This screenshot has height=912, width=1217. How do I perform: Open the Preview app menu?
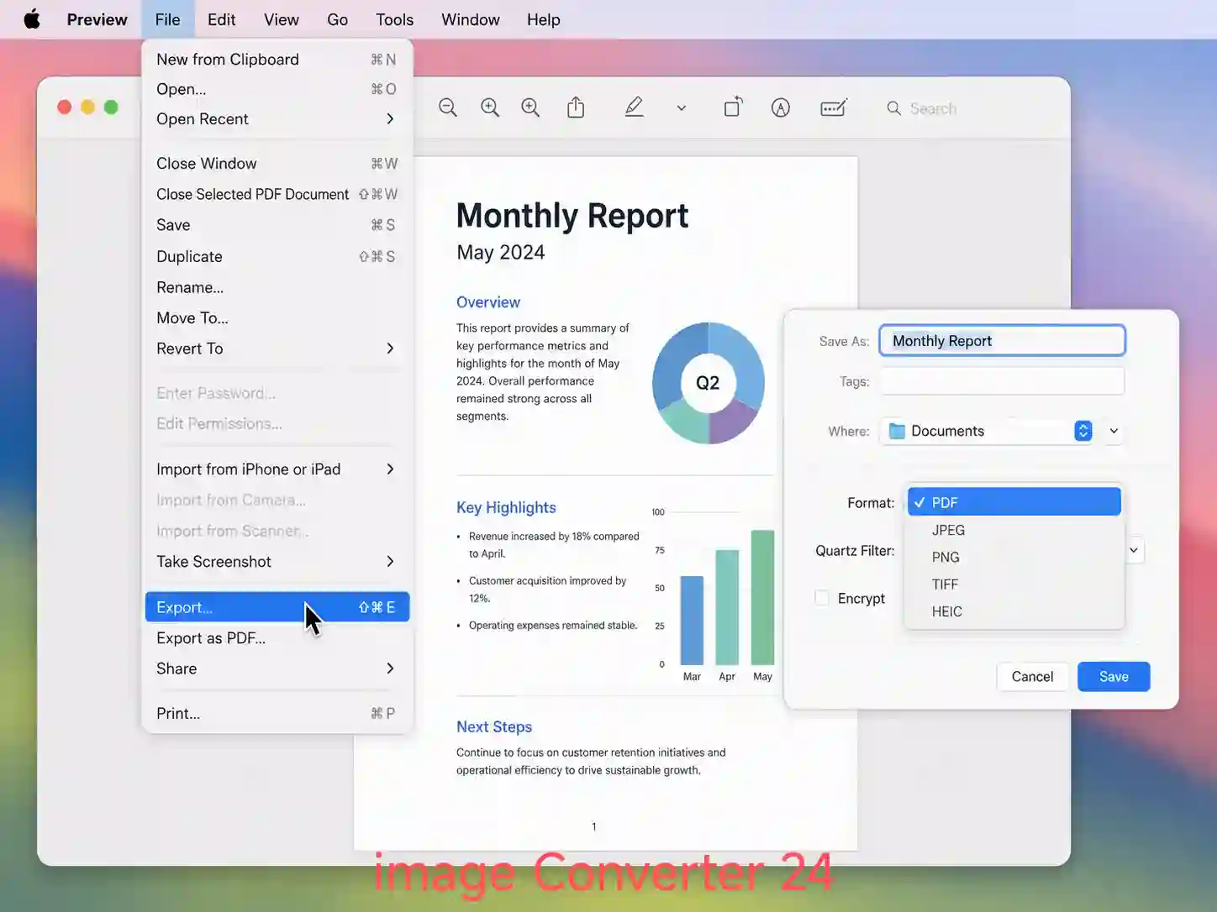[x=97, y=19]
